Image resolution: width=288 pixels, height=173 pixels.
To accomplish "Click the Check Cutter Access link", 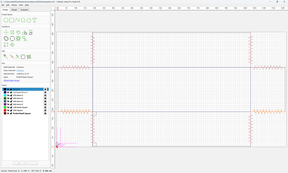I will pyautogui.click(x=11, y=80).
